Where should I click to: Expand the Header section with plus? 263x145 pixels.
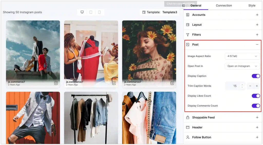[257, 127]
